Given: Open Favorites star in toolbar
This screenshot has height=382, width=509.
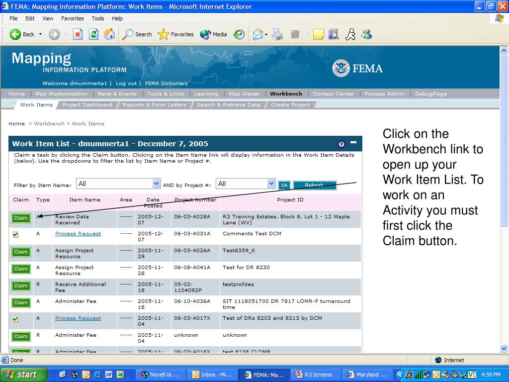Looking at the screenshot, I should click(175, 34).
